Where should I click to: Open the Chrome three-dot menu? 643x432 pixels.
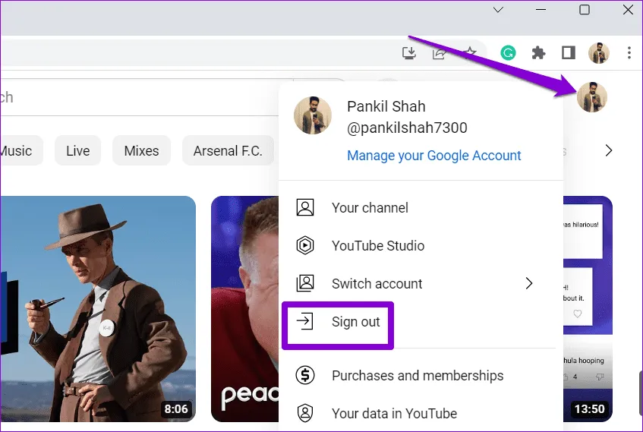click(x=629, y=52)
